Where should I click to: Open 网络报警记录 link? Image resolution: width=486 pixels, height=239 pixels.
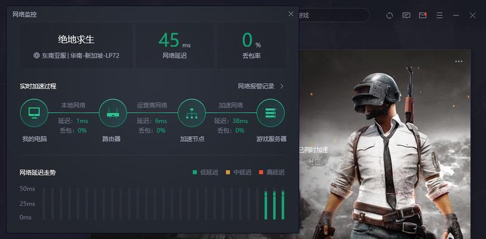[256, 86]
